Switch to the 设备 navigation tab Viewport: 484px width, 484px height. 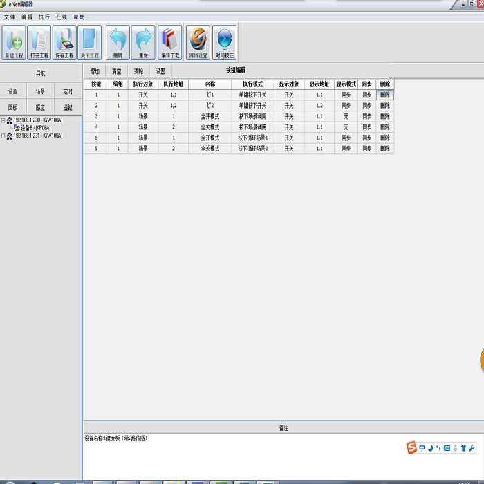click(13, 91)
